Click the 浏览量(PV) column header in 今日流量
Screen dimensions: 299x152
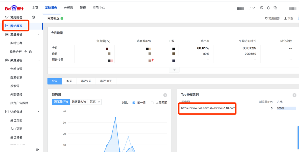coord(103,41)
